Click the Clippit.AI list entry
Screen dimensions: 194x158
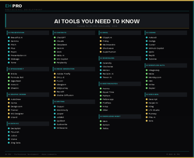[106, 37]
